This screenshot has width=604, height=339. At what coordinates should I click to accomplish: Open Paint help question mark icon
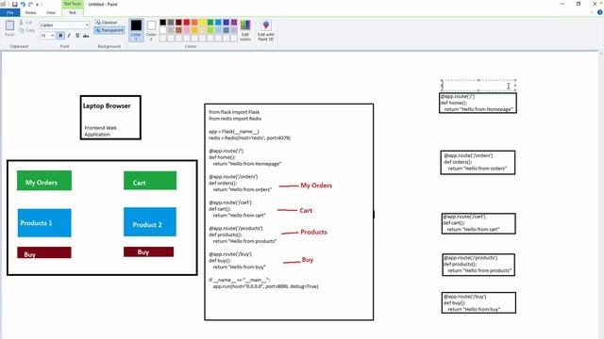coord(600,12)
